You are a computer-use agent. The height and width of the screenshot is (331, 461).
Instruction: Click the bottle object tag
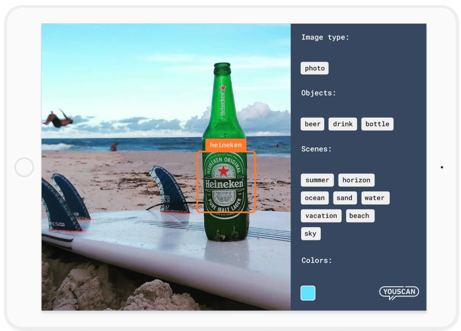377,124
